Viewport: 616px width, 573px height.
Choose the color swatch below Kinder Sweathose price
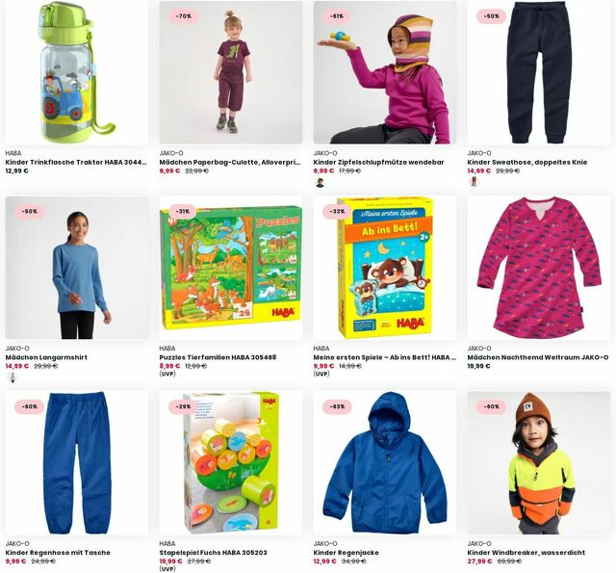click(x=474, y=182)
